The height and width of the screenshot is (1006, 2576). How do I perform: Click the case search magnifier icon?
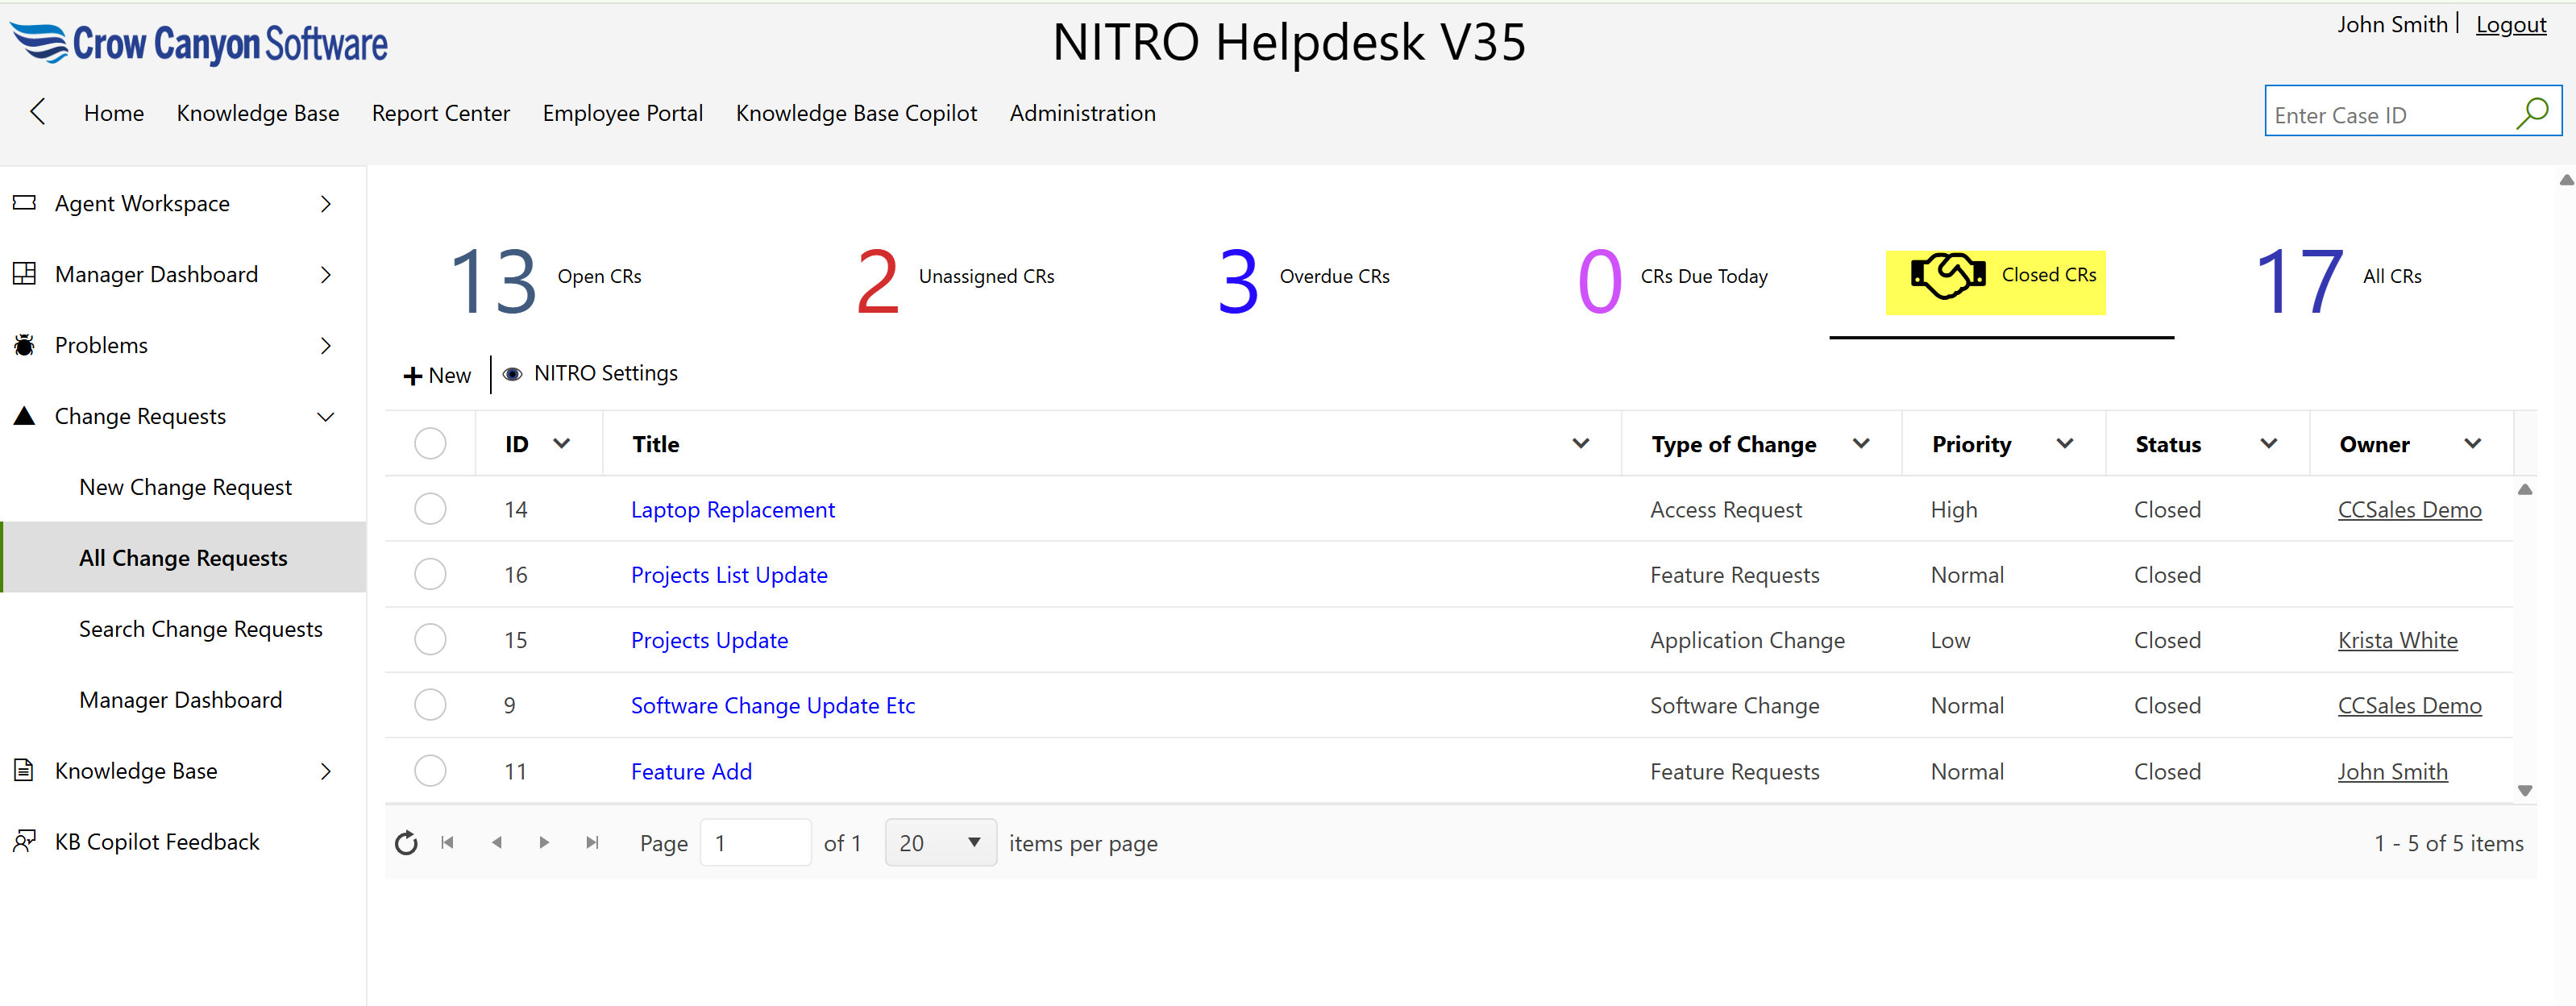(2534, 113)
